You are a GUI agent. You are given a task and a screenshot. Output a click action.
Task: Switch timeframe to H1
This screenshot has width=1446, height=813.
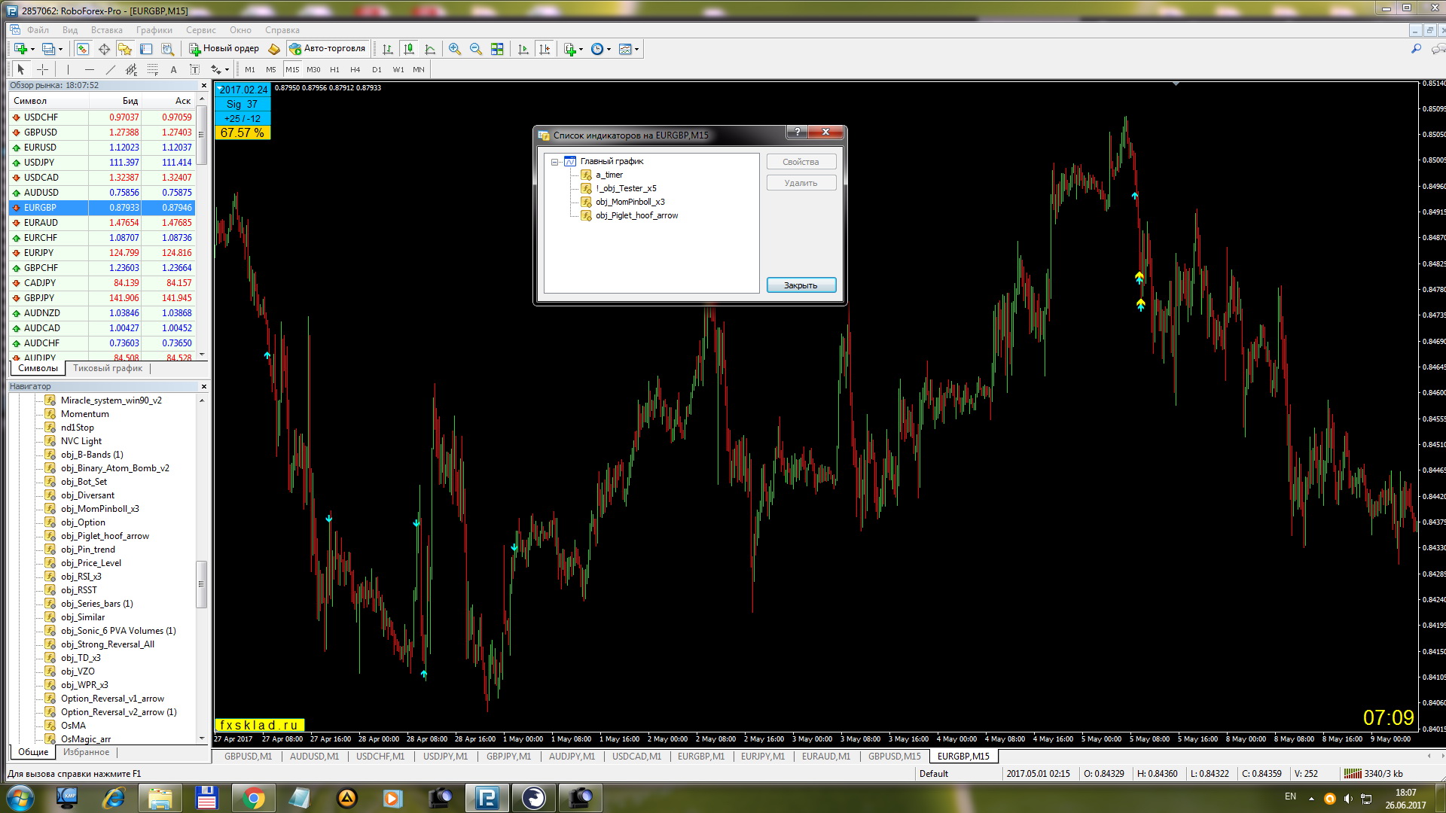pos(334,69)
